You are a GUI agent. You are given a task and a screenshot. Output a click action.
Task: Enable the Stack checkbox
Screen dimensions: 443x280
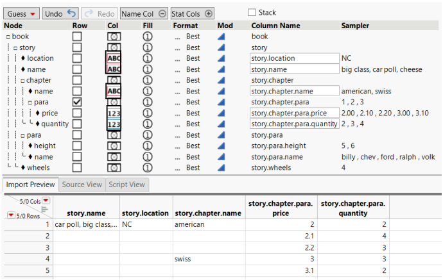pos(252,13)
